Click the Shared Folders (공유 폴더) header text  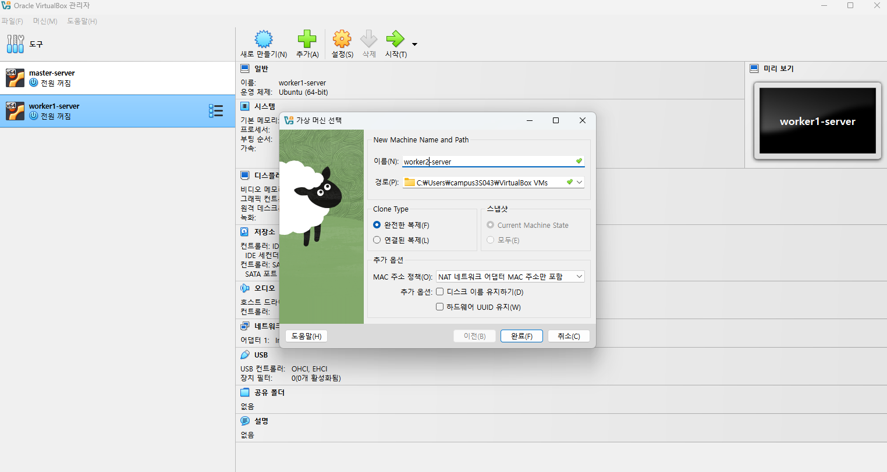pos(269,392)
